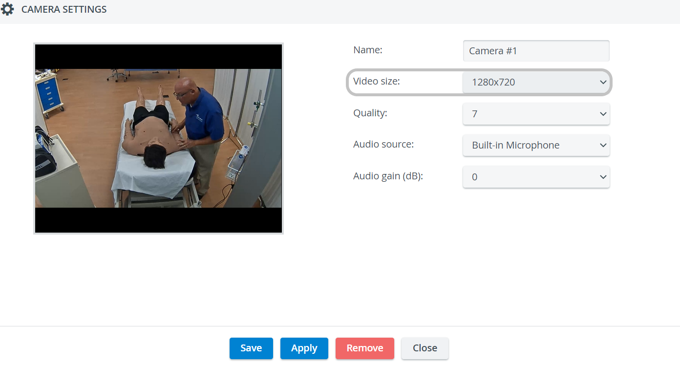The height and width of the screenshot is (366, 680).
Task: Open the Video size dropdown showing 1280x720
Action: click(536, 82)
